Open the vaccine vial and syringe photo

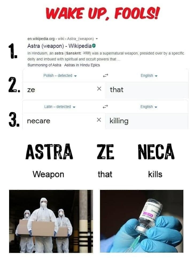point(142,221)
